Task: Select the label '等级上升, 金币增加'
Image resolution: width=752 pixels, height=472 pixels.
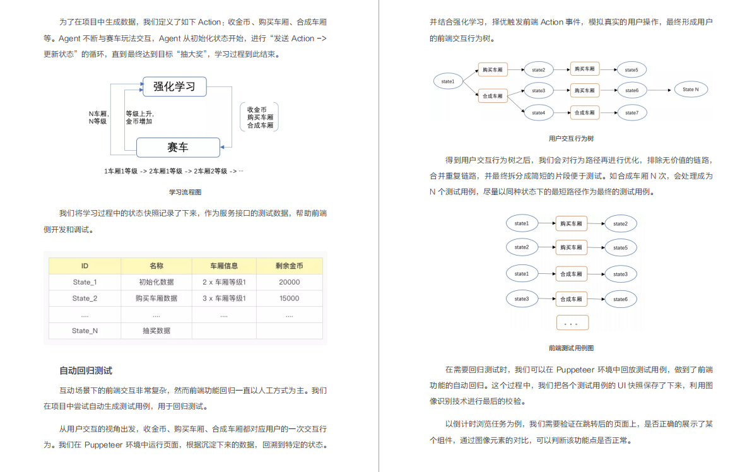Action: 139,117
